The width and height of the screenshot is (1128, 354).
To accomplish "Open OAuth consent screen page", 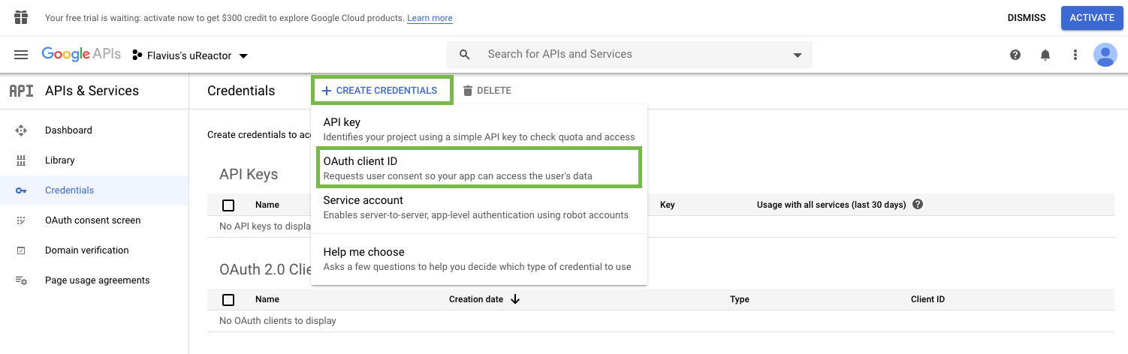I will (92, 220).
